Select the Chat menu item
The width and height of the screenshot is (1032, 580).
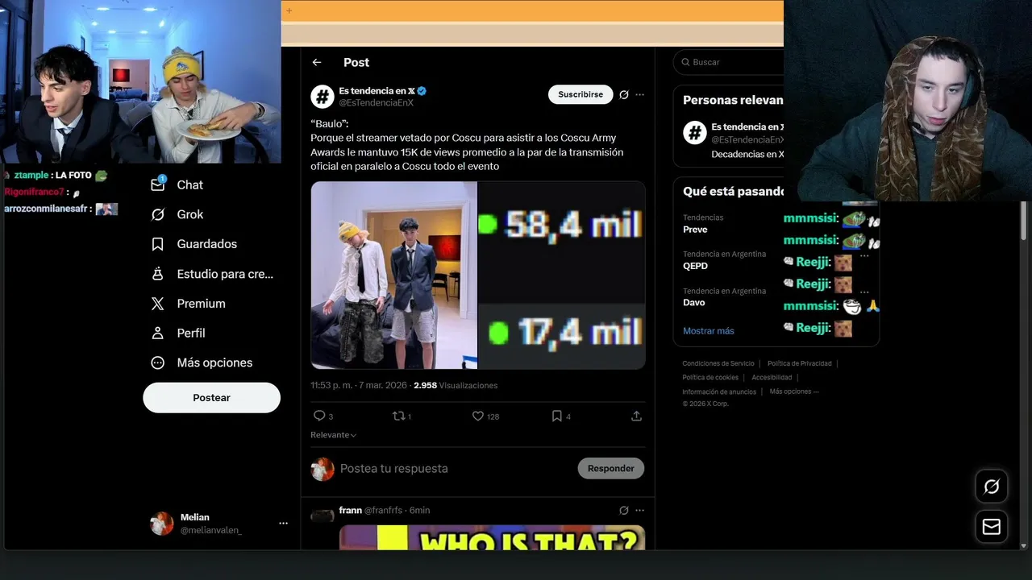(190, 184)
